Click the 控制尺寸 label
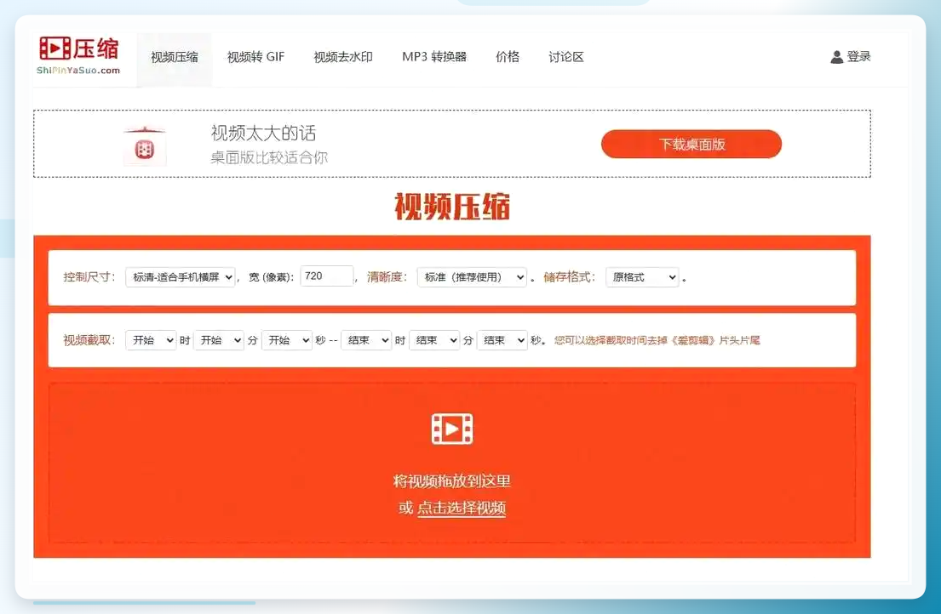This screenshot has height=614, width=941. pyautogui.click(x=89, y=276)
